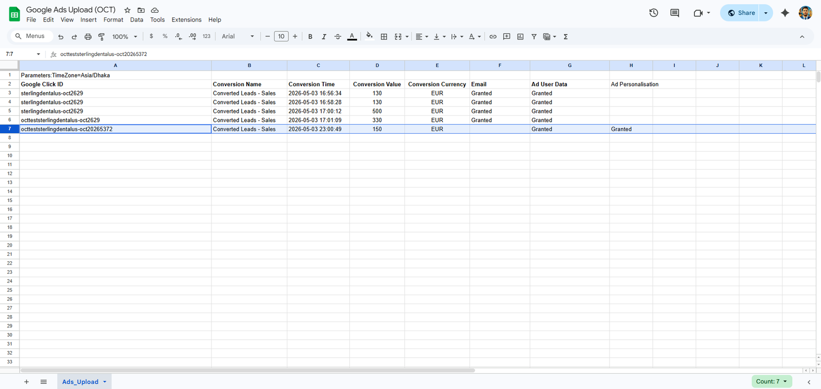
Task: Open the Functions sigma icon
Action: pyautogui.click(x=565, y=36)
